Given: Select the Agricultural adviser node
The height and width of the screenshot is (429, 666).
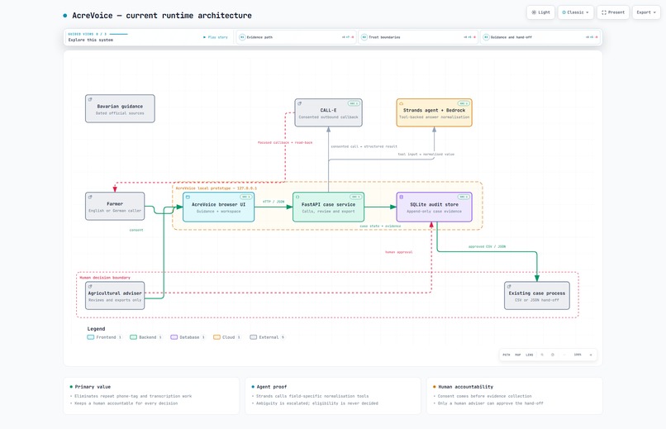Looking at the screenshot, I should pyautogui.click(x=115, y=296).
